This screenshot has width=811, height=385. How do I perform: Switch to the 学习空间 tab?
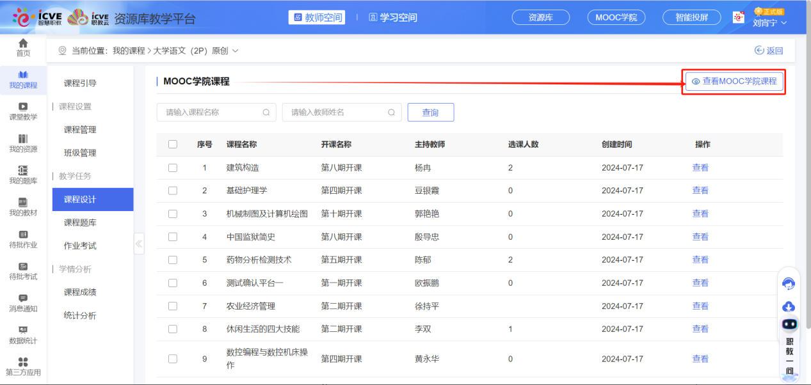pos(392,17)
